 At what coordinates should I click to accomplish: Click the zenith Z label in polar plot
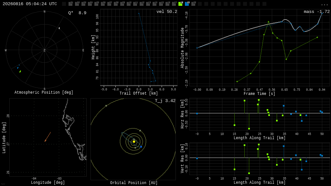coord(45,50)
